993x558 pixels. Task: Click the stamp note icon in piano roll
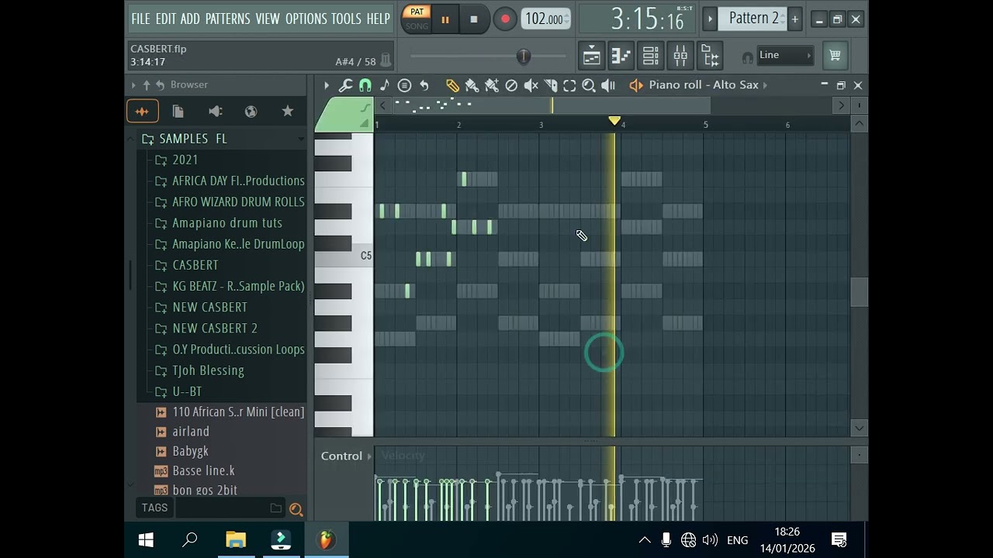tap(385, 85)
